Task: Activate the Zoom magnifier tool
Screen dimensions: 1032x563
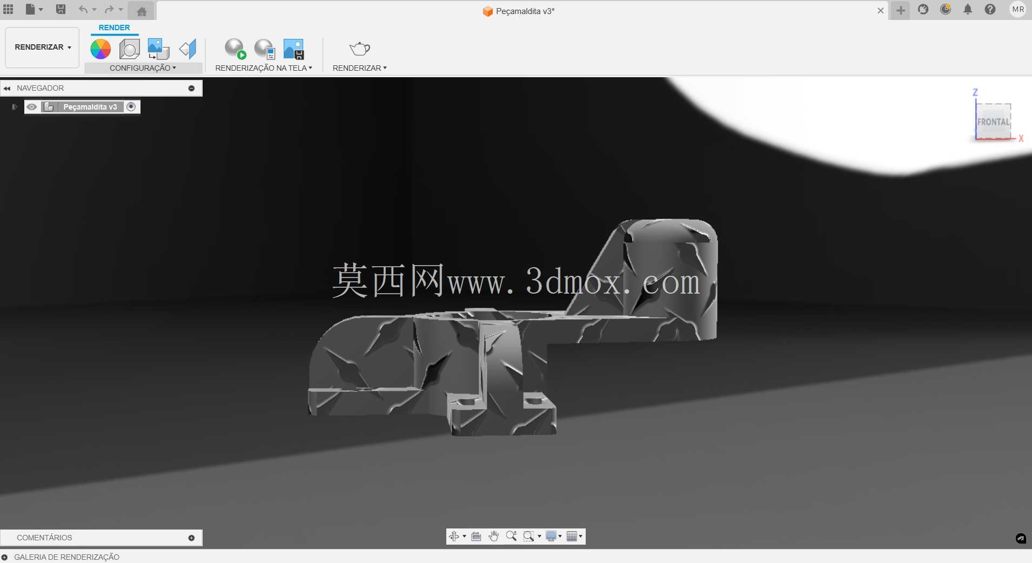Action: click(x=511, y=536)
